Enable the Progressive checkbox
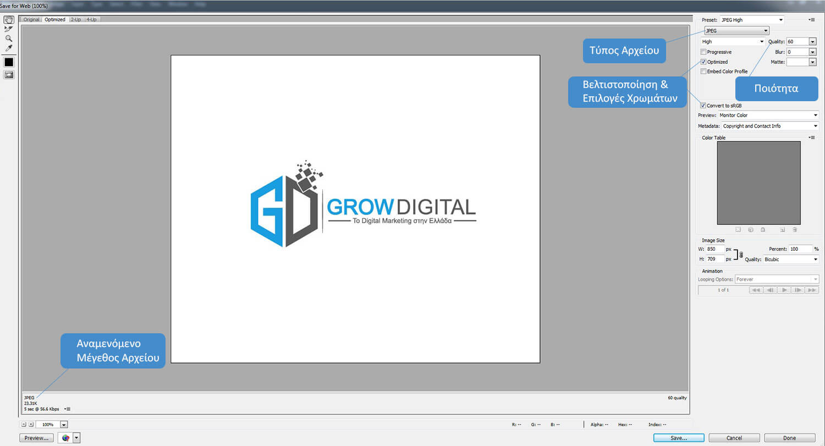Image resolution: width=825 pixels, height=446 pixels. coord(703,52)
